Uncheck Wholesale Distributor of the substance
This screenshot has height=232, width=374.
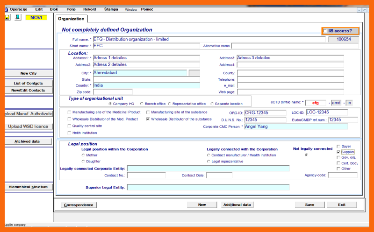click(x=148, y=119)
